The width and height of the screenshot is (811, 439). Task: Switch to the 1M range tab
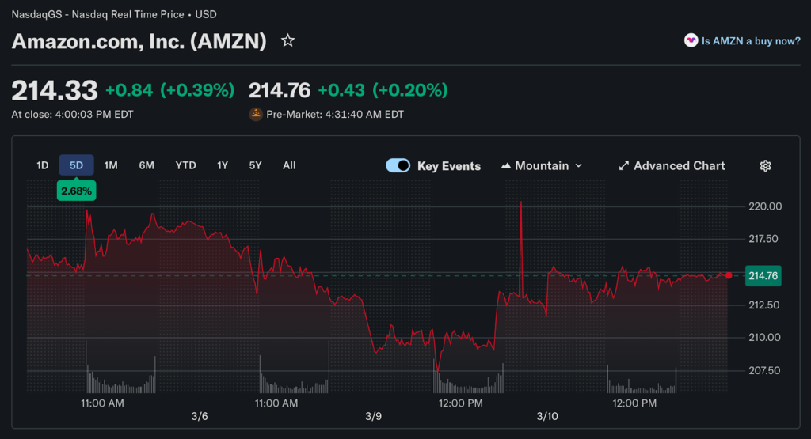111,165
